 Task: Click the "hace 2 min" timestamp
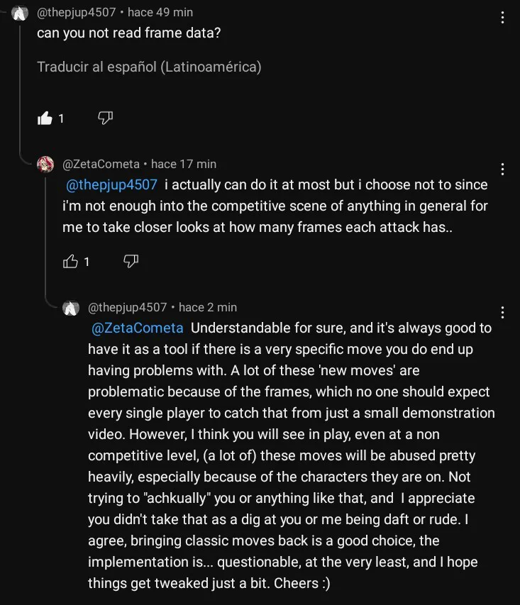(x=208, y=307)
